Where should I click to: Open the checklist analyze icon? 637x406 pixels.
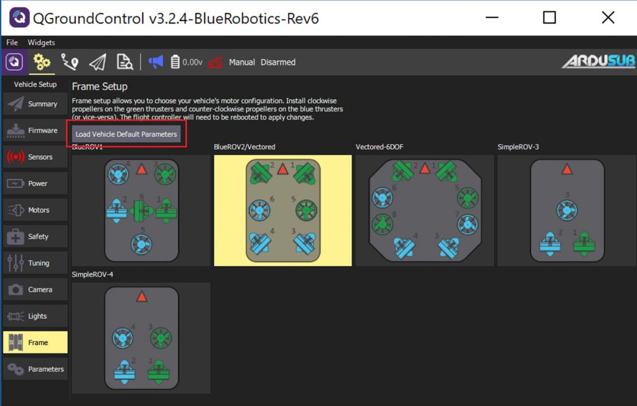pyautogui.click(x=124, y=62)
